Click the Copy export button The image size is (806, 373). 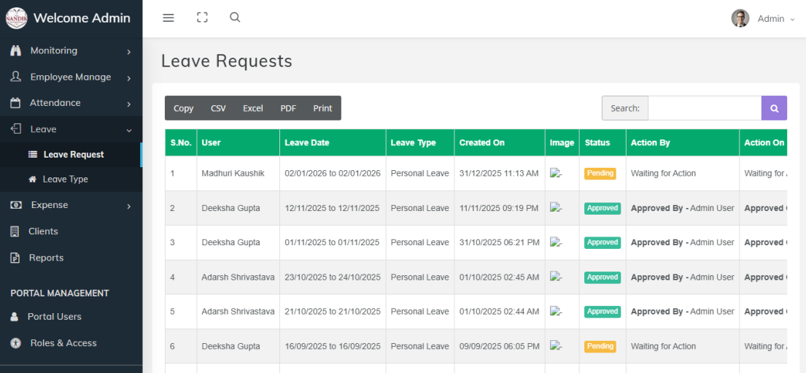(x=184, y=108)
